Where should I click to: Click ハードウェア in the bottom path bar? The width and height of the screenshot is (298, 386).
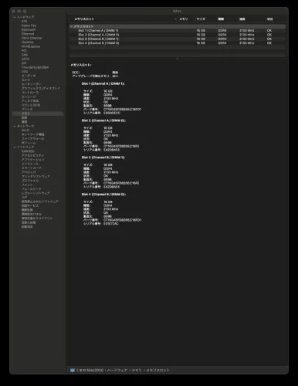point(117,371)
